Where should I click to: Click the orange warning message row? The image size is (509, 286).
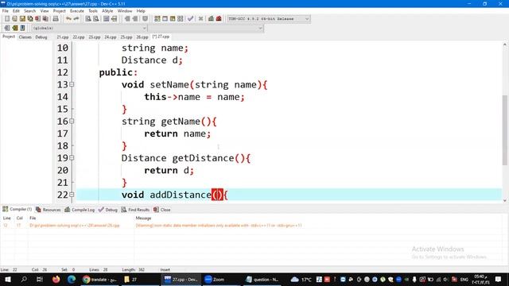251,226
